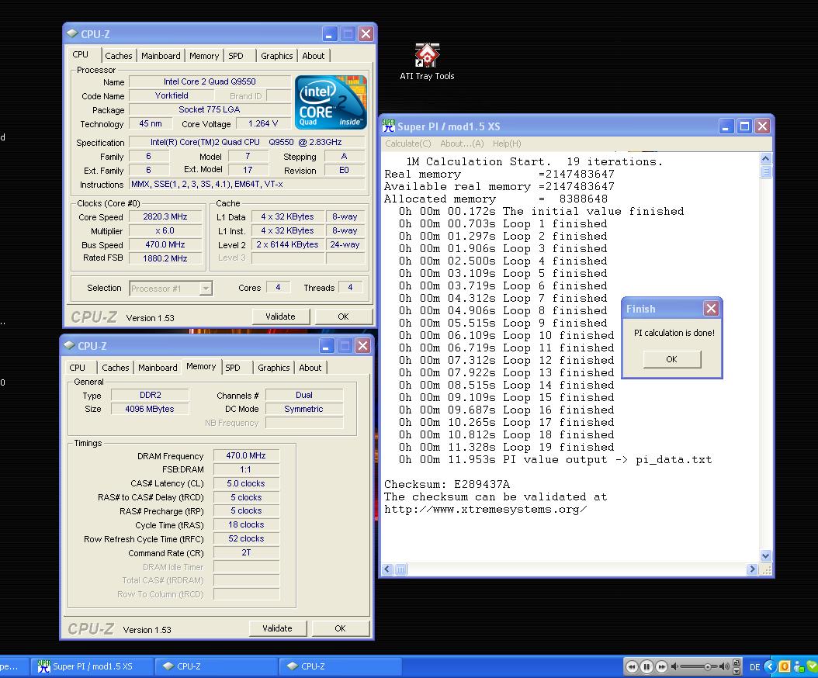Image resolution: width=818 pixels, height=678 pixels.
Task: Open Graphics tab in top CPU-Z window
Action: point(276,56)
